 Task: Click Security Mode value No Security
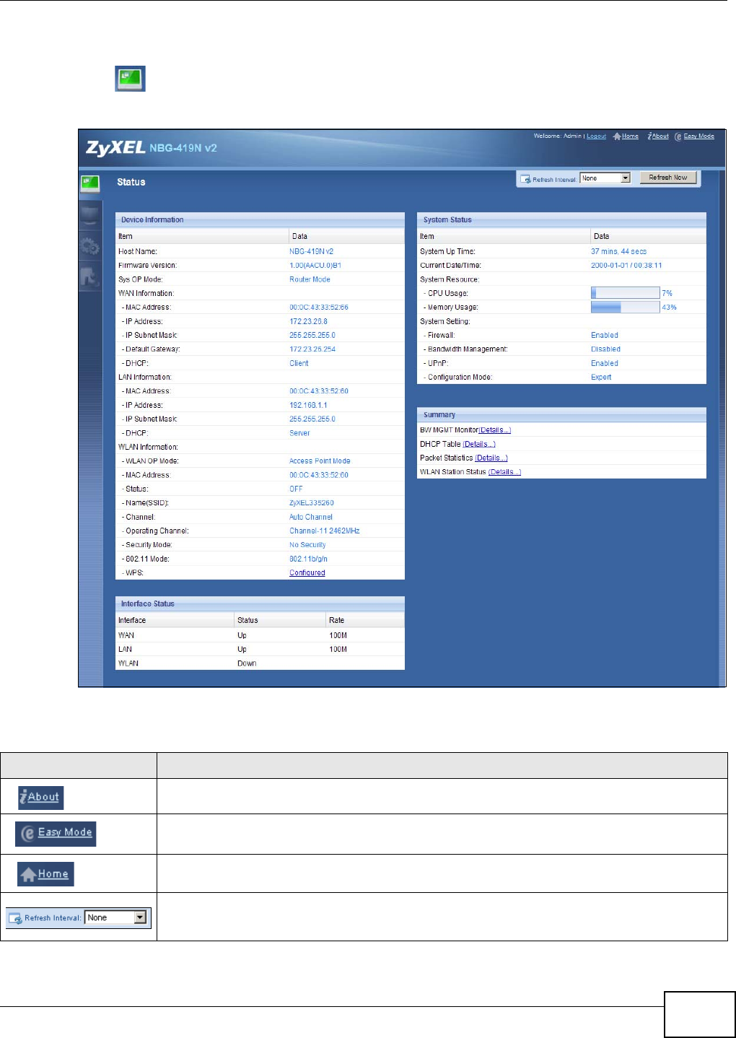point(307,546)
